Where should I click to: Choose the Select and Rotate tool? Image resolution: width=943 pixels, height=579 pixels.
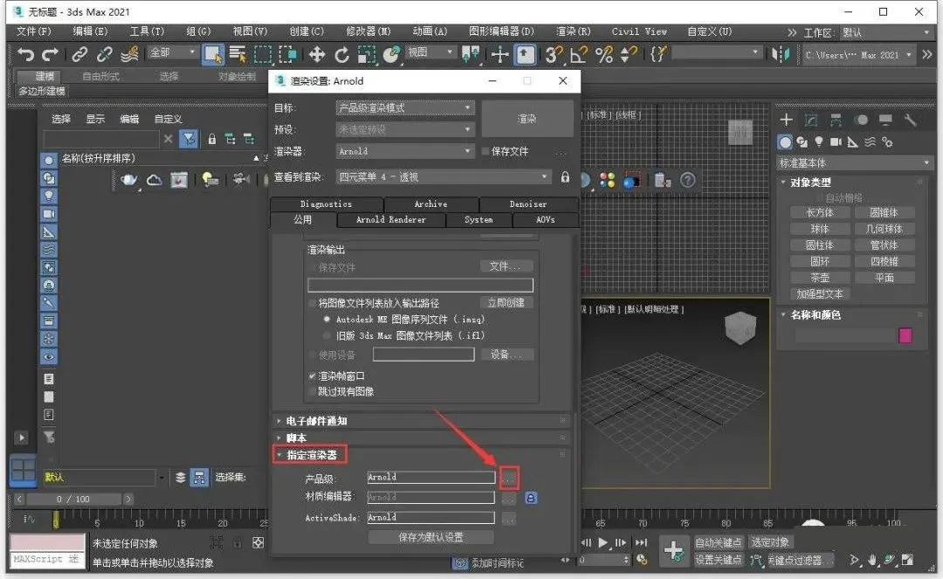[x=341, y=55]
